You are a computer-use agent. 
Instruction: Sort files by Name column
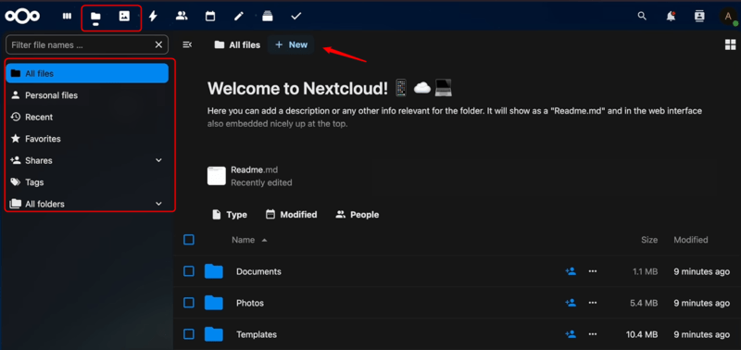249,240
